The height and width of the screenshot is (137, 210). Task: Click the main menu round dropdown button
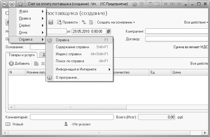(x=12, y=4)
